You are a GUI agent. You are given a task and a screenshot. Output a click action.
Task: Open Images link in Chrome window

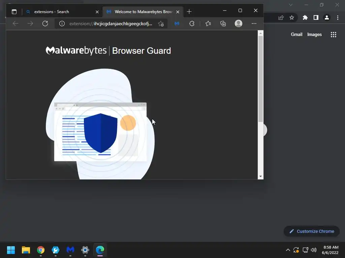[x=314, y=35]
